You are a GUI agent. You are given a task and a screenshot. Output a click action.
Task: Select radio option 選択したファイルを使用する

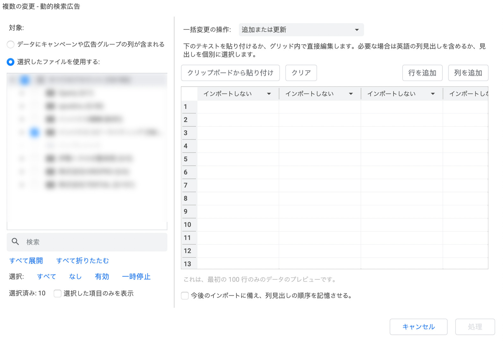11,62
